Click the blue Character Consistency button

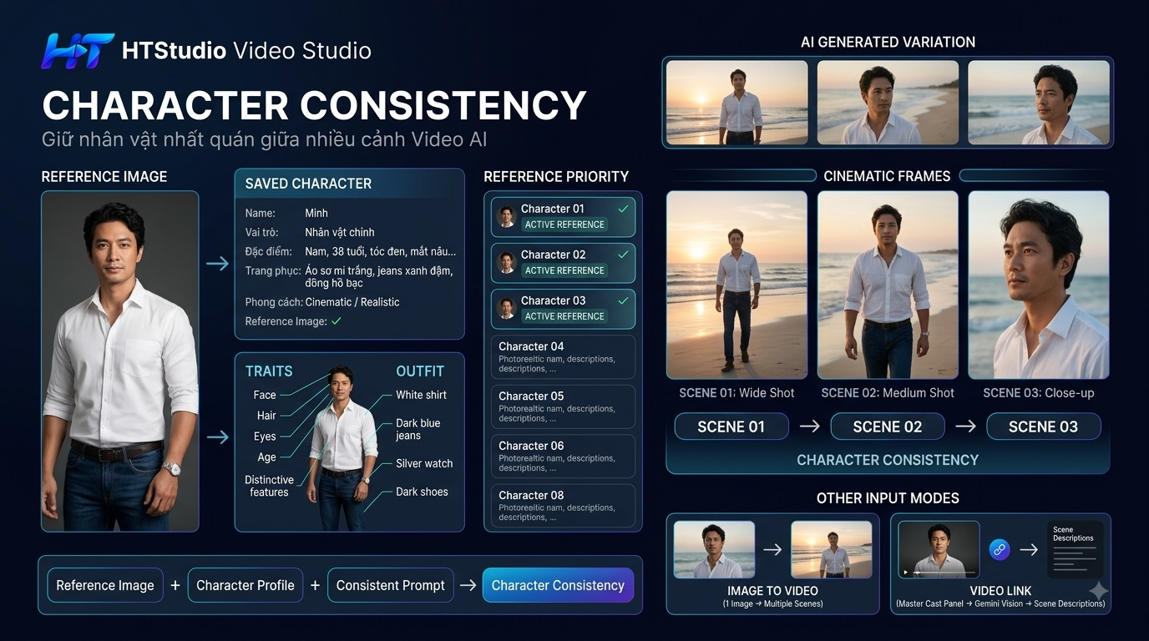[558, 585]
